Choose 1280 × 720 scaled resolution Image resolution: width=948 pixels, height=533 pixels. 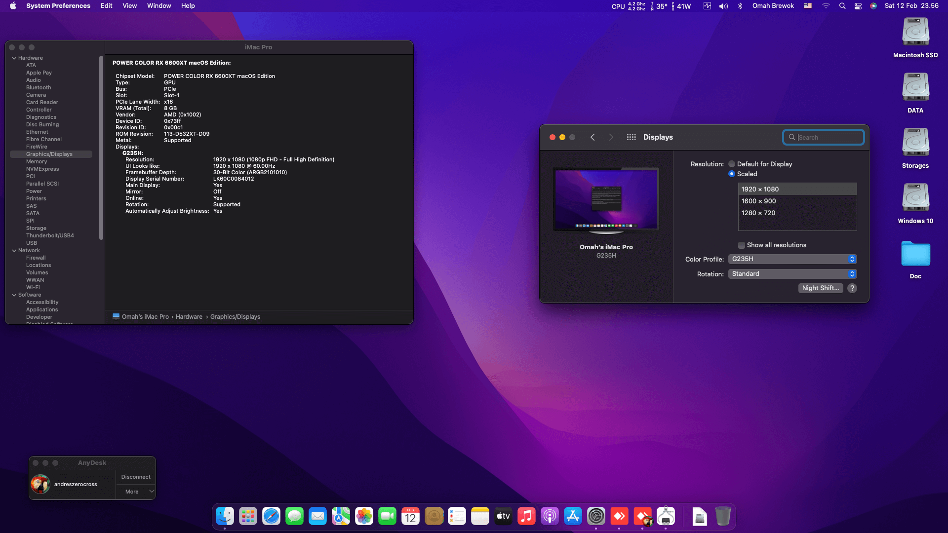point(797,213)
